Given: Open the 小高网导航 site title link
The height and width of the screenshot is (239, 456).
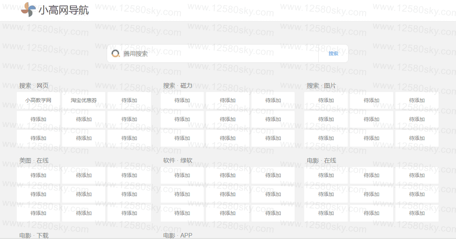Looking at the screenshot, I should 64,10.
